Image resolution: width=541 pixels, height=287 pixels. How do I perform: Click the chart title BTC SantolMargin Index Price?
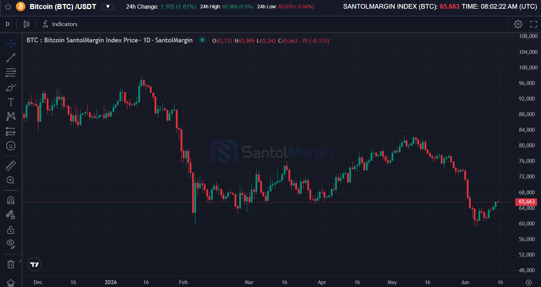point(109,40)
